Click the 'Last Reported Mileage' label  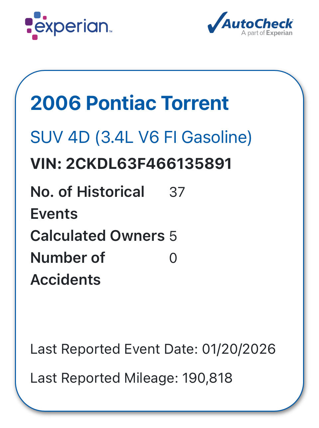104,378
